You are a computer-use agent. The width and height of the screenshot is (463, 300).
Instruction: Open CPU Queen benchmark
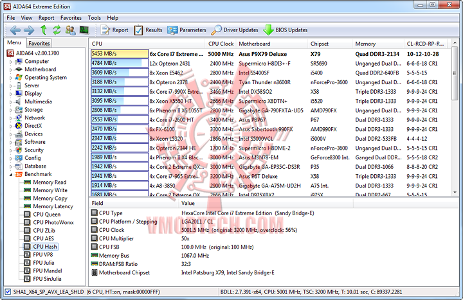[47, 215]
